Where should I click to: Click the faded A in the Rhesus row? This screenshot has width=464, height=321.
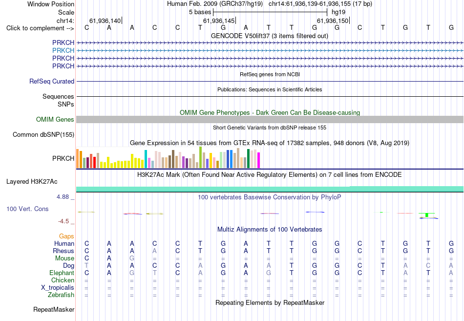click(x=154, y=251)
